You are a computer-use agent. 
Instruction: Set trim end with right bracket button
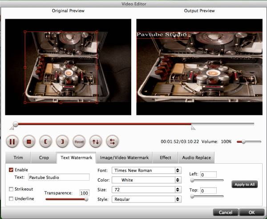62,142
